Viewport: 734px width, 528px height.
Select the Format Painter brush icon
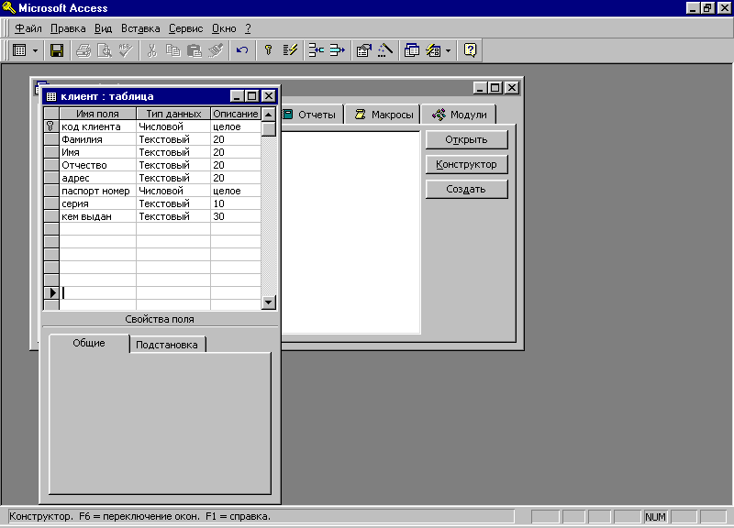pos(216,50)
